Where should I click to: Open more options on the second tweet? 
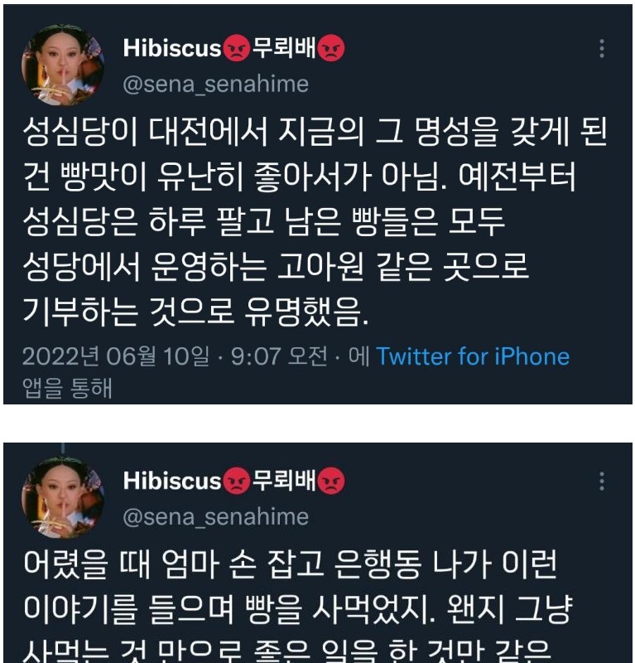602,482
